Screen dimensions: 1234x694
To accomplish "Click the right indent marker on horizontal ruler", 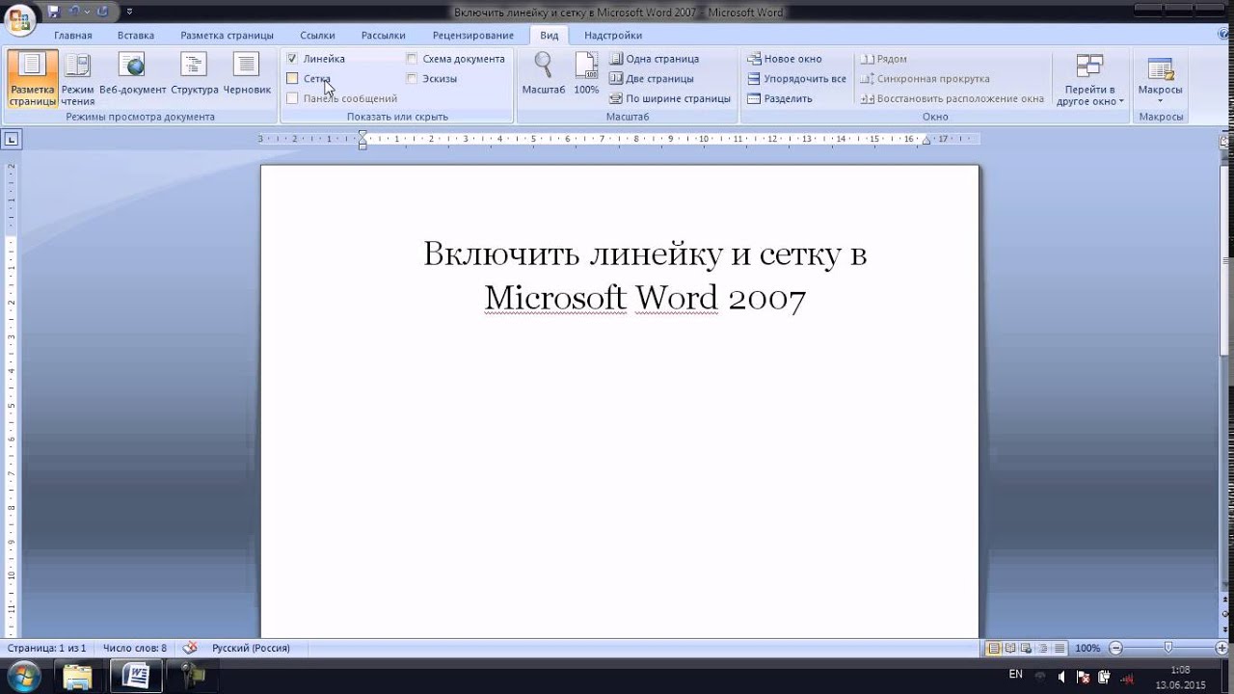I will coord(925,141).
